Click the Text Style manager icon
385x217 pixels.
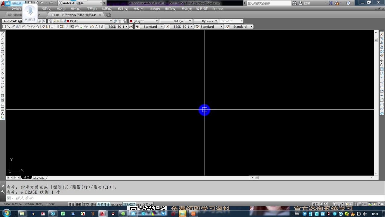pos(137,27)
